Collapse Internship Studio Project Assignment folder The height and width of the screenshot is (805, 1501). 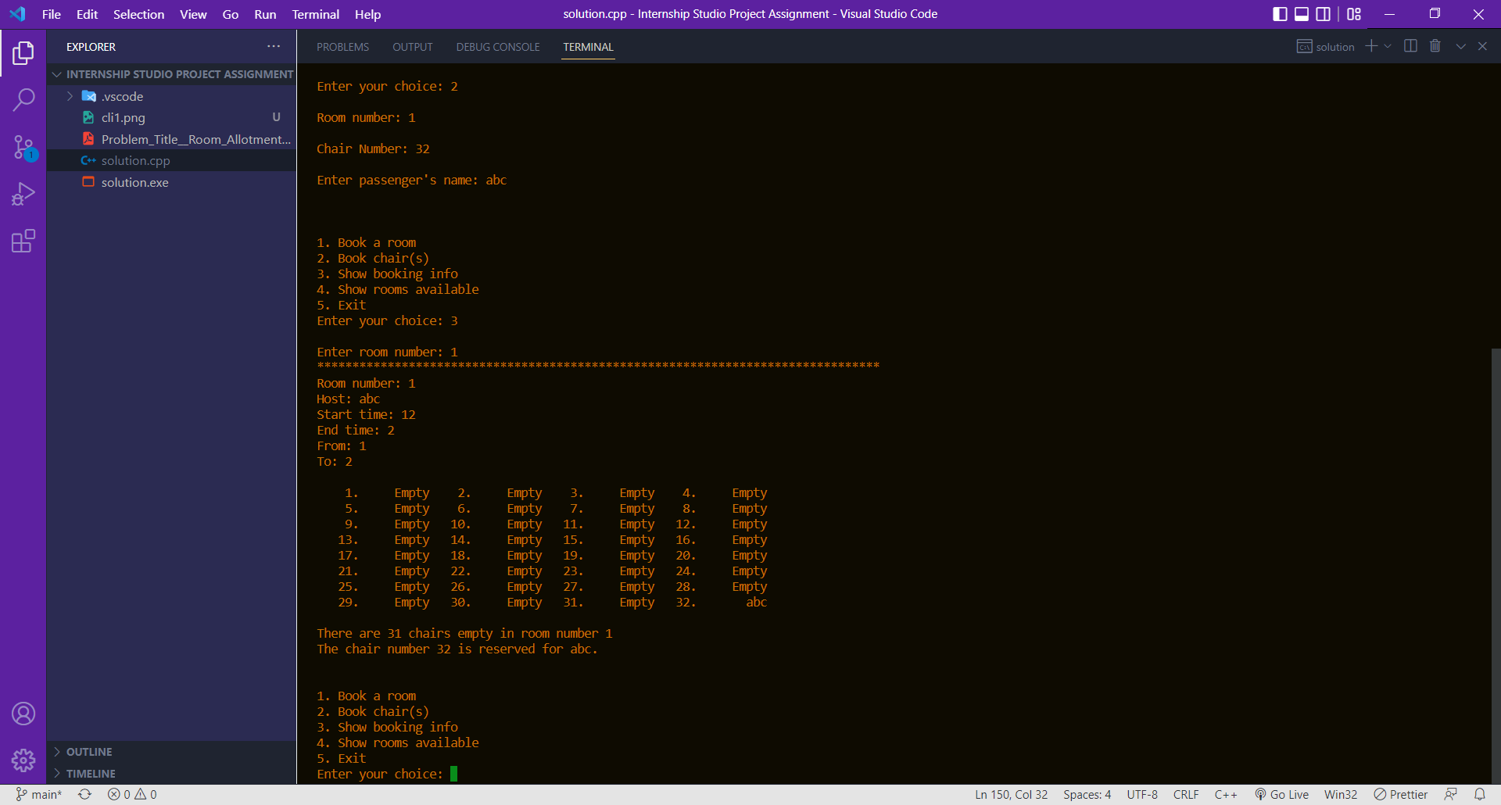[172, 74]
